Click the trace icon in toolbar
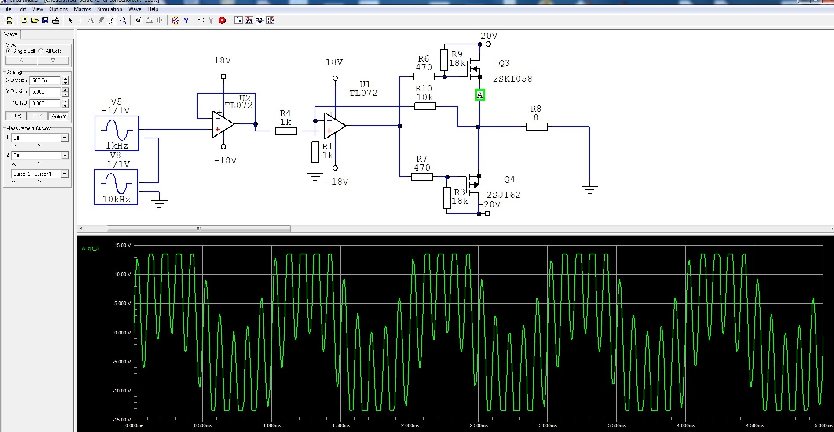The width and height of the screenshot is (834, 432). (x=238, y=20)
